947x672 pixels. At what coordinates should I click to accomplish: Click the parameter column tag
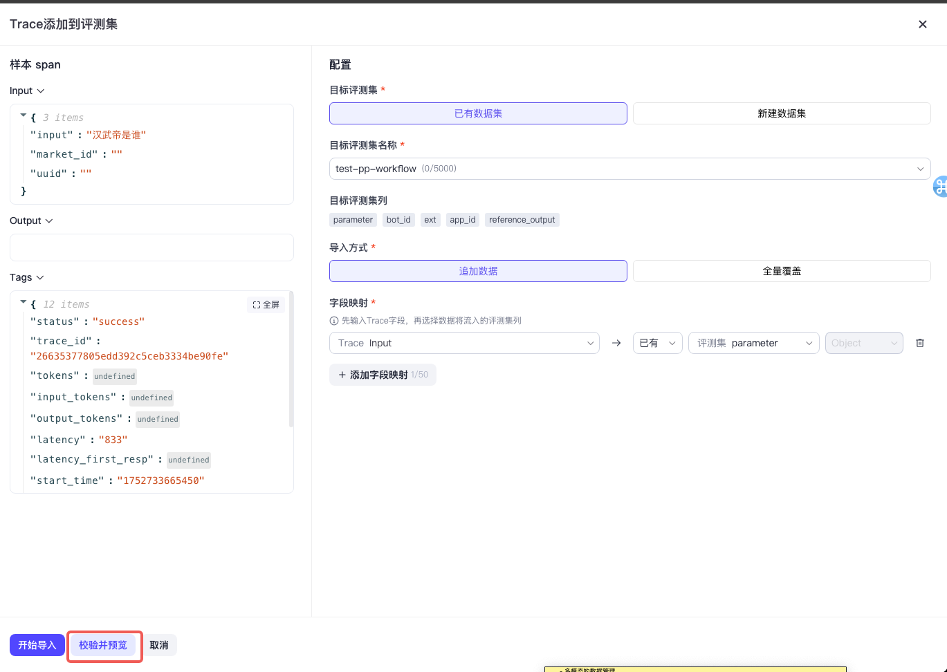[x=353, y=220]
